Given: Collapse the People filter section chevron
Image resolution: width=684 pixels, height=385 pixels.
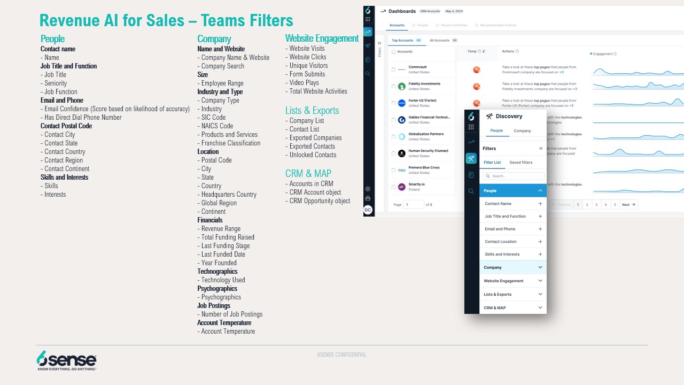Looking at the screenshot, I should (540, 191).
